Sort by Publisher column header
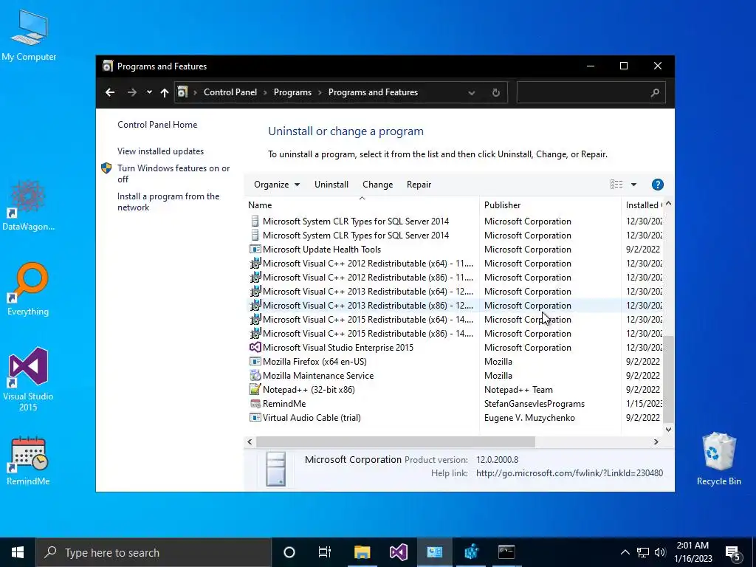 click(x=550, y=205)
